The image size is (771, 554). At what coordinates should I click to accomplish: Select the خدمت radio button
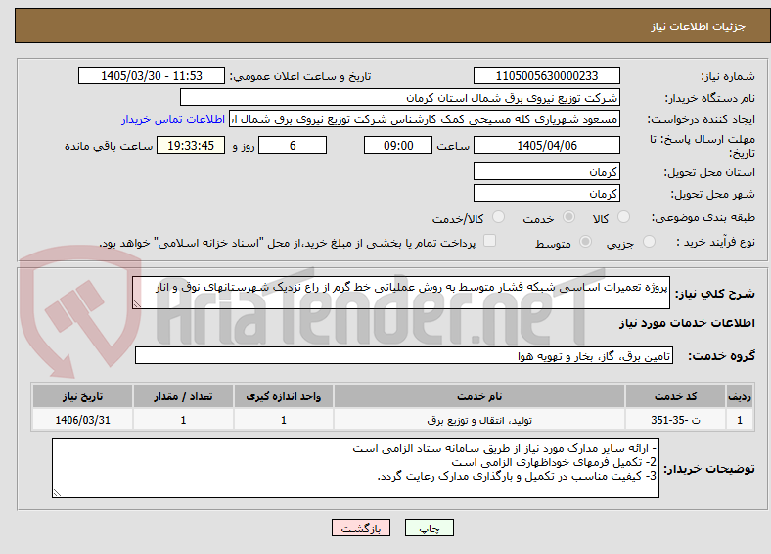point(568,217)
